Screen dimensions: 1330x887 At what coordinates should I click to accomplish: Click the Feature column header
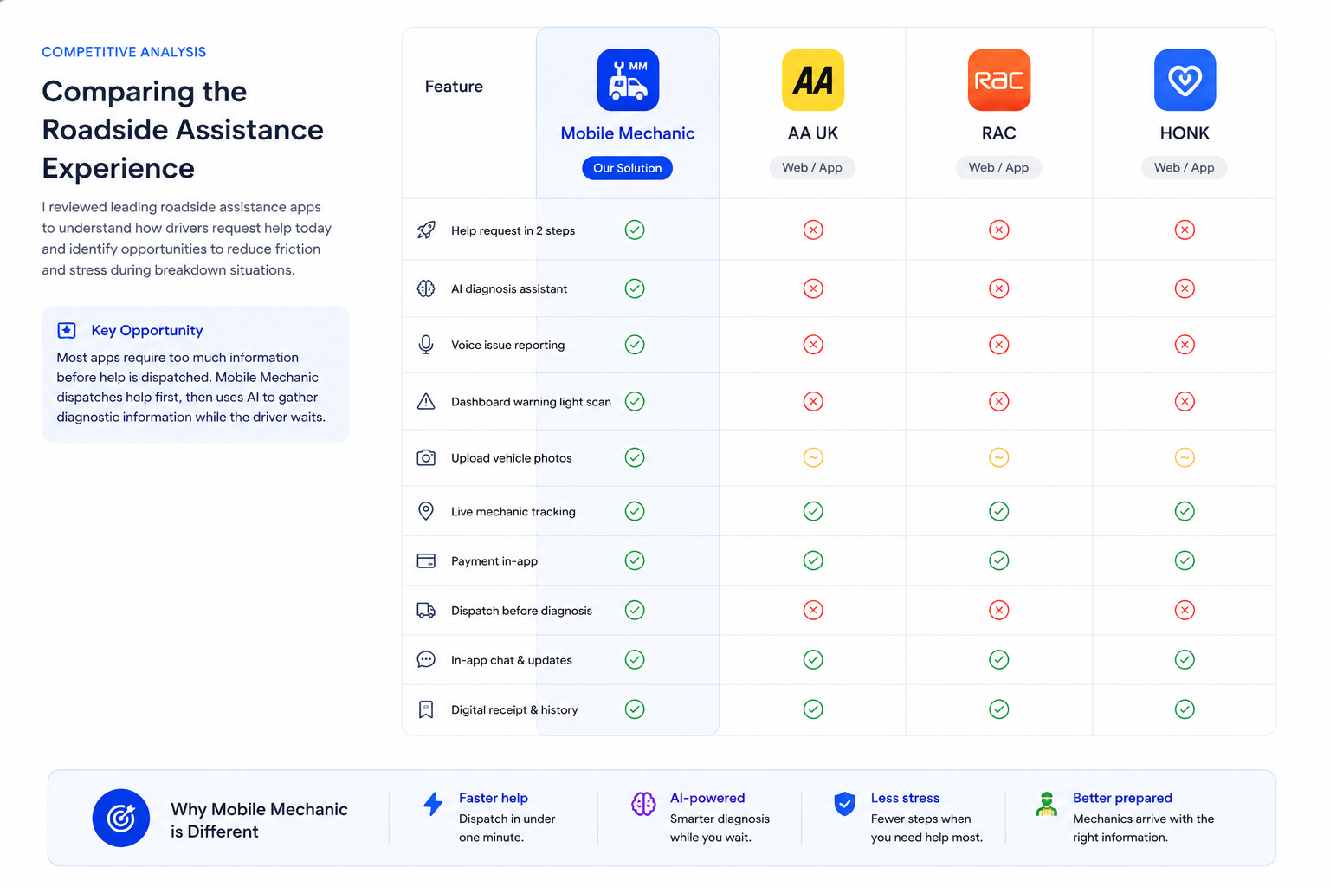[454, 87]
